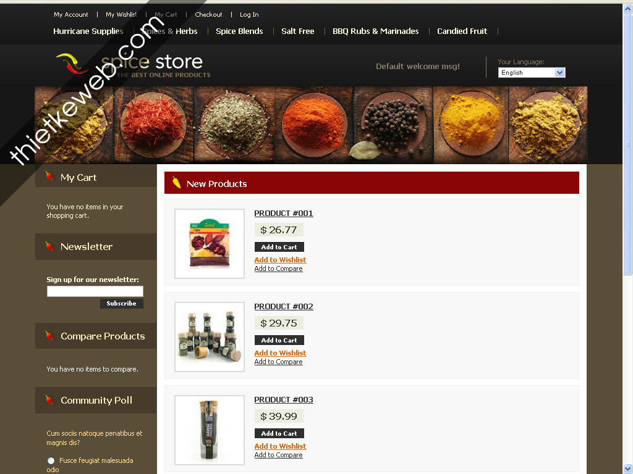The image size is (633, 474).
Task: Add Product #002 to cart
Action: (x=279, y=340)
